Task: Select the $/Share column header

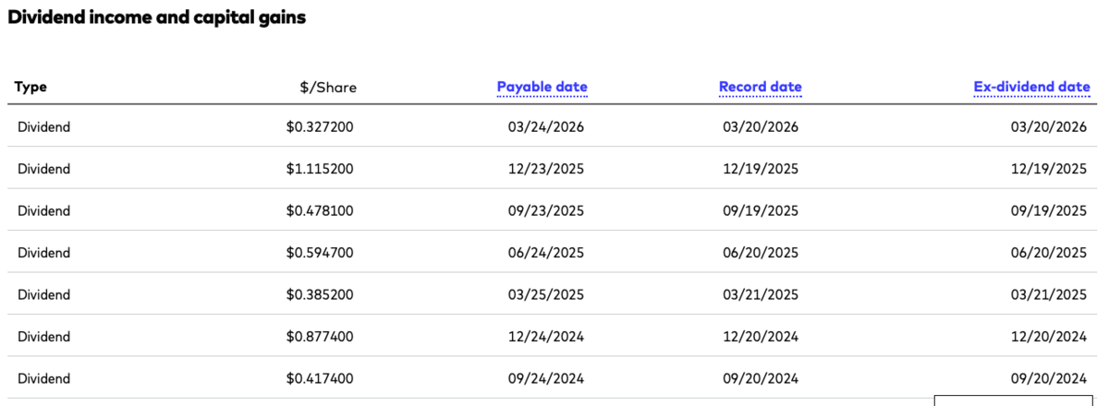Action: [x=328, y=88]
